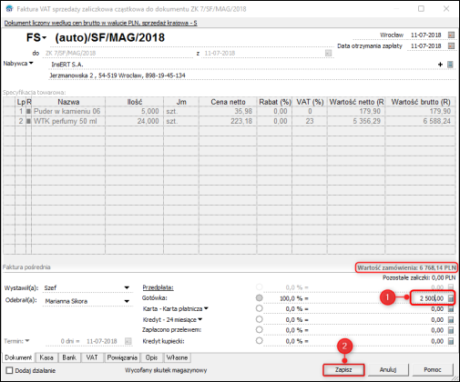This screenshot has width=460, height=382.
Task: Expand the Odebrał(a) Marianna Sikora dropdown
Action: coord(127,301)
